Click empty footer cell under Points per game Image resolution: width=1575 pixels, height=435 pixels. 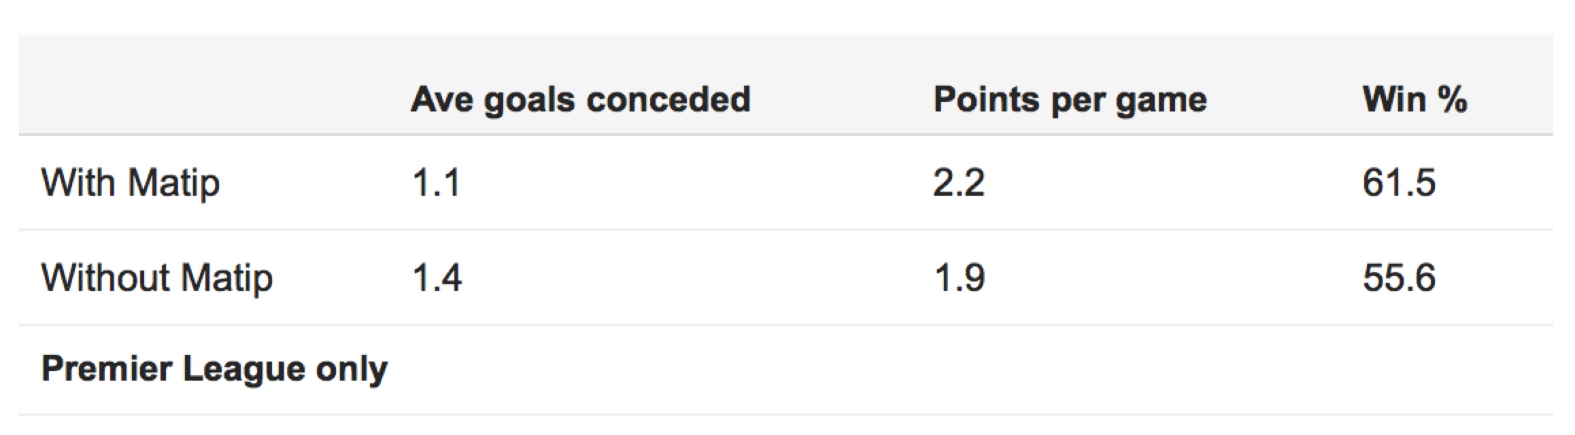point(1070,369)
